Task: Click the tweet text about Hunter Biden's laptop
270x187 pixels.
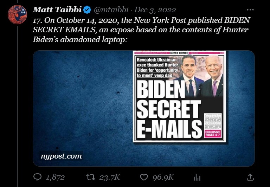Action: [x=141, y=30]
